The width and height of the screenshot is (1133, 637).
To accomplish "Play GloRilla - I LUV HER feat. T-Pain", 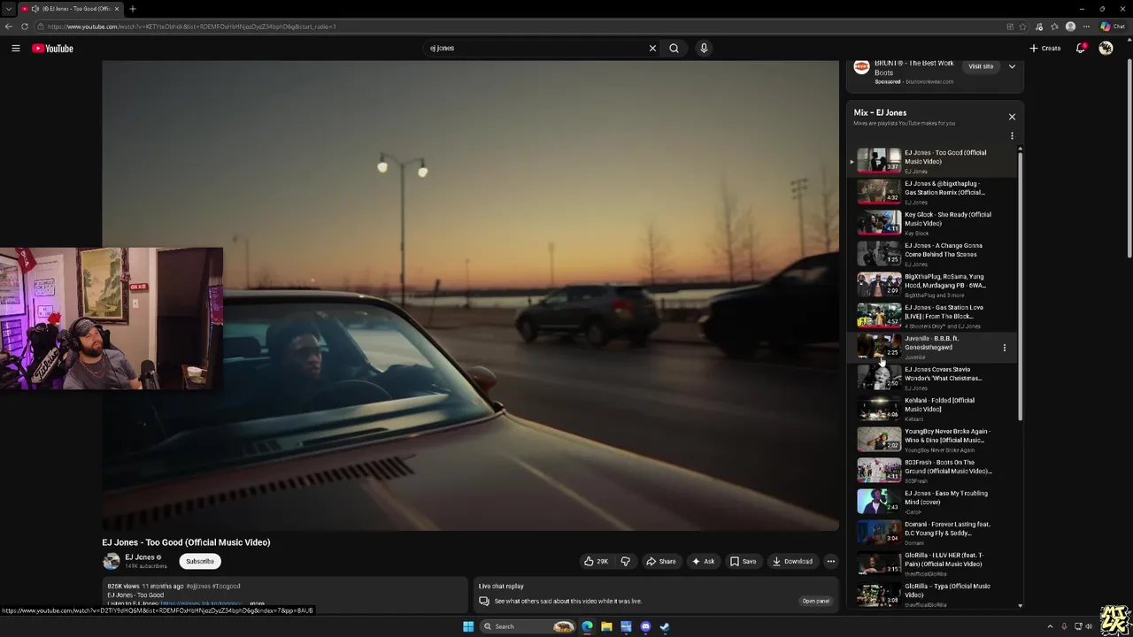I will [934, 564].
